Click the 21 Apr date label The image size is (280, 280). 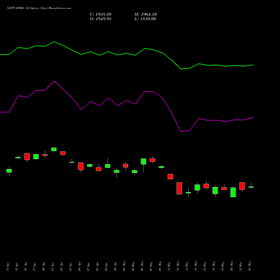53,267
